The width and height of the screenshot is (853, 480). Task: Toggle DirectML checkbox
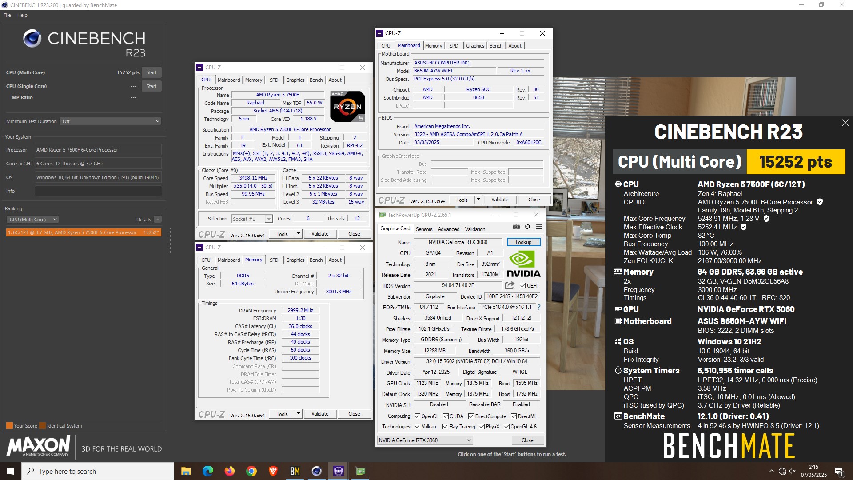coord(514,416)
